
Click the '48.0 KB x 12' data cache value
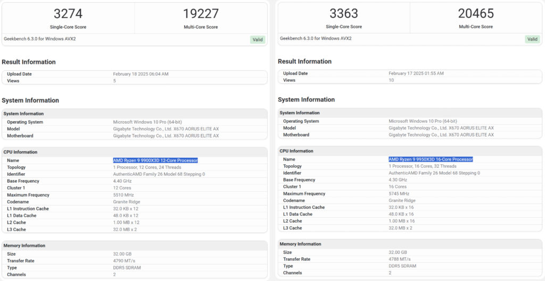(126, 216)
